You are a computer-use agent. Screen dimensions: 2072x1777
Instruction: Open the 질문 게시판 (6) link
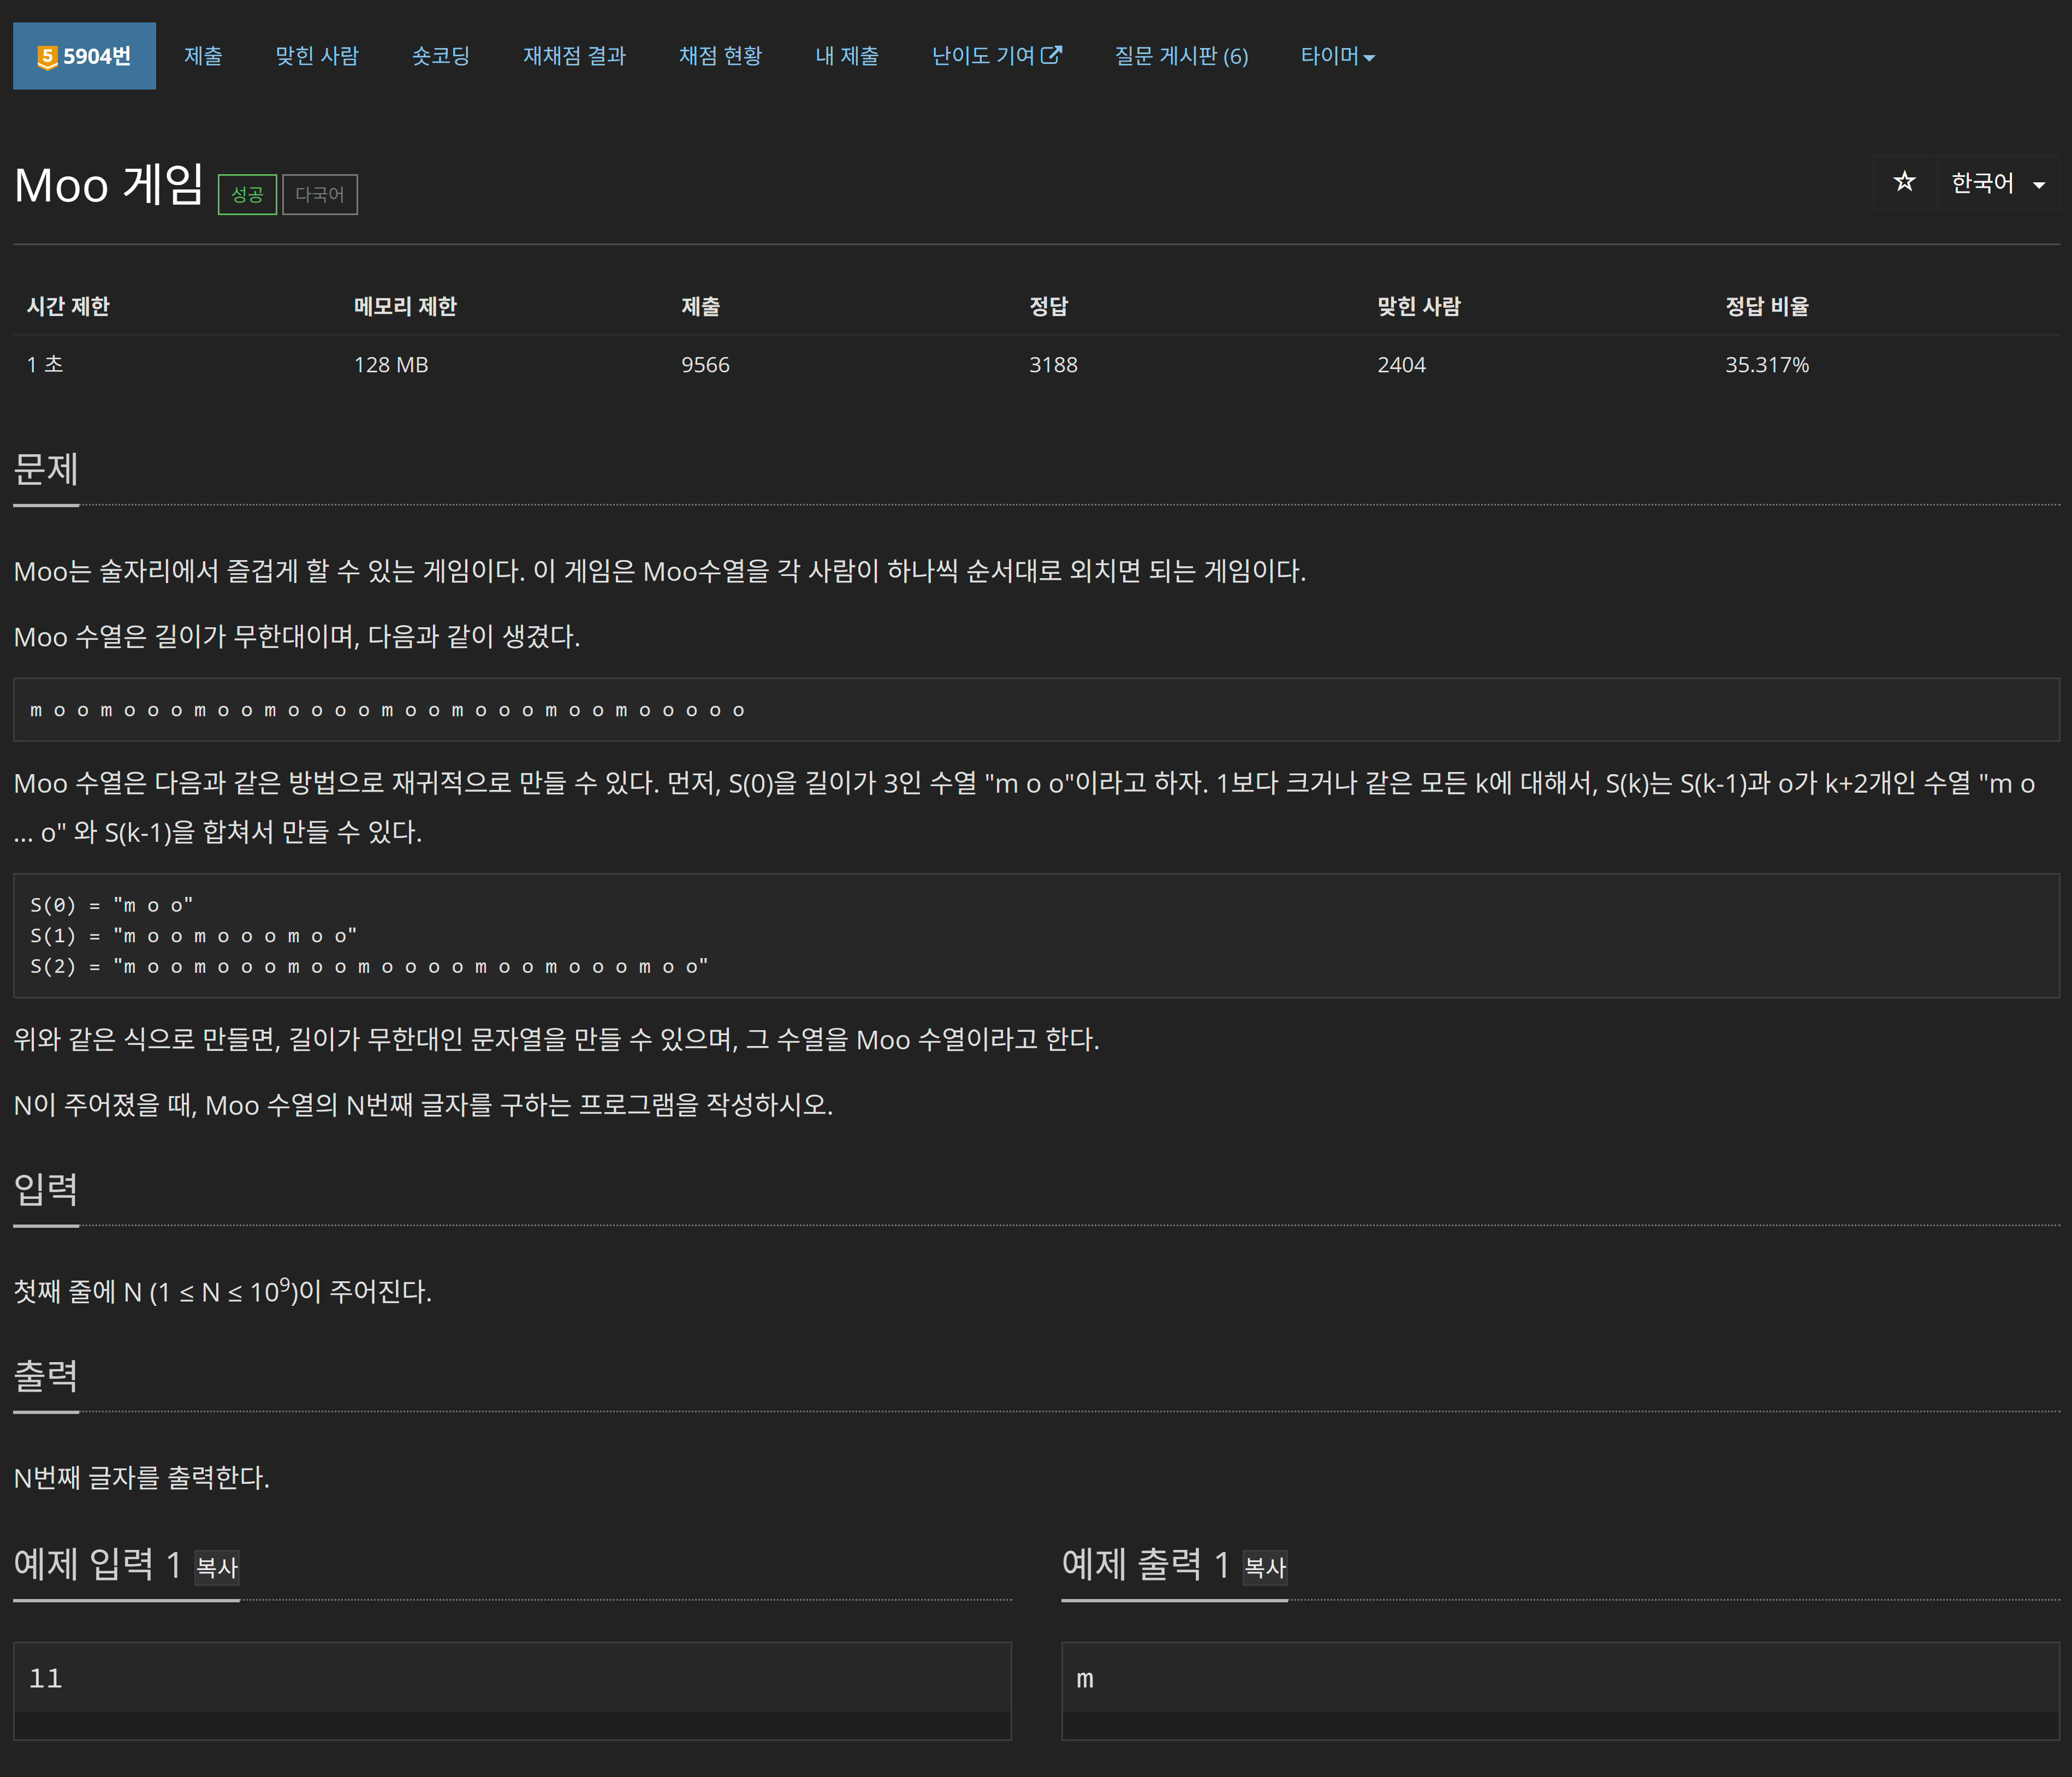(x=1181, y=56)
